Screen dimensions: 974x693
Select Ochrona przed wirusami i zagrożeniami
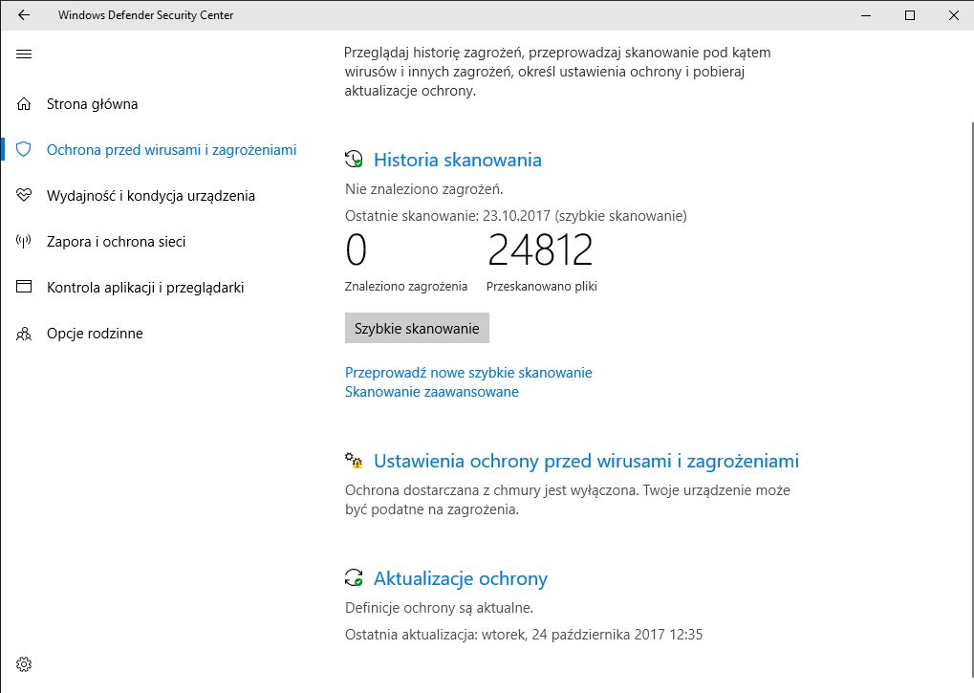pos(171,150)
